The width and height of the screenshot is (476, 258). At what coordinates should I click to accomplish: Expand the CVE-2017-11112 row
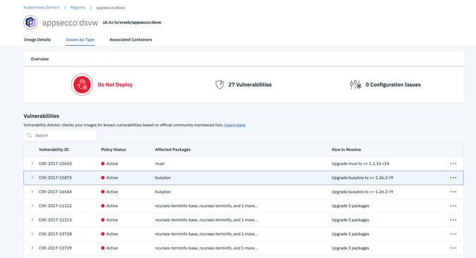click(32, 206)
